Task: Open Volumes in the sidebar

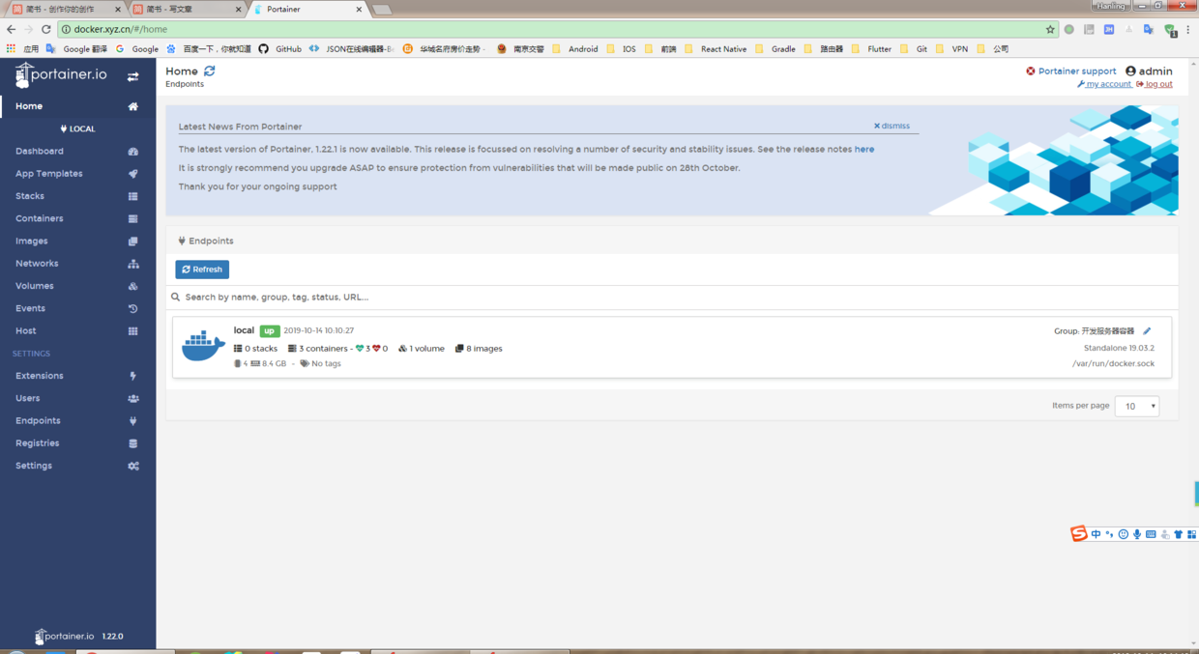Action: point(77,286)
